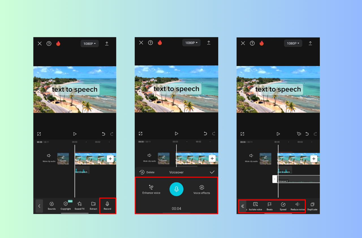Select the Enhance voice option

pos(151,189)
